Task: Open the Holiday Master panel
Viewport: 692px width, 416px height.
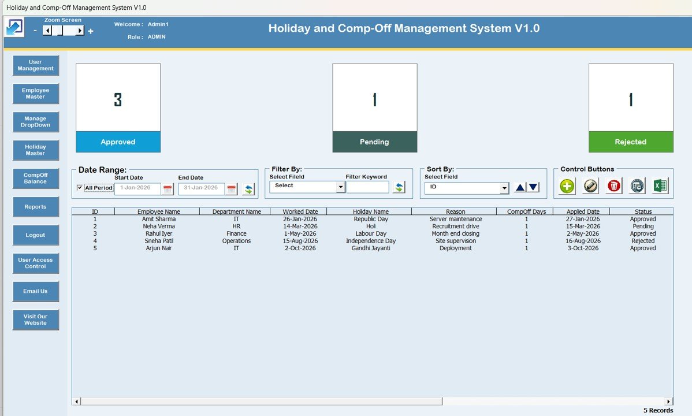Action: pyautogui.click(x=35, y=150)
